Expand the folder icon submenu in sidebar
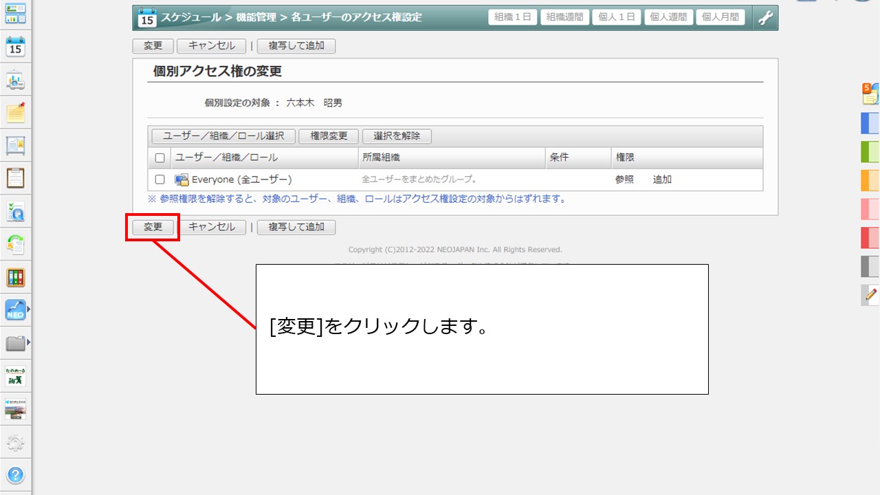Image resolution: width=880 pixels, height=495 pixels. tap(28, 342)
